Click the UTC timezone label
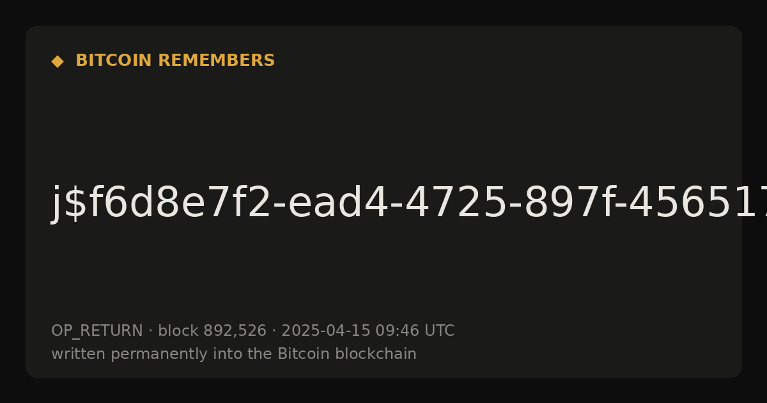The height and width of the screenshot is (403, 767). point(439,331)
